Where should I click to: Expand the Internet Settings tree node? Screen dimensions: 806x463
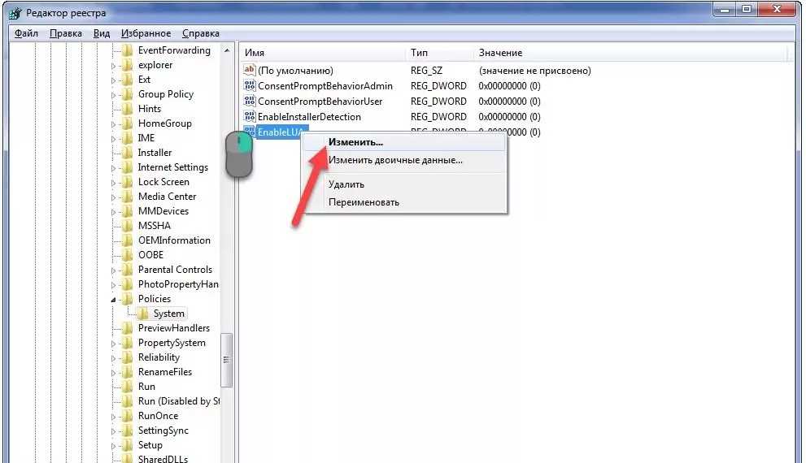[115, 167]
